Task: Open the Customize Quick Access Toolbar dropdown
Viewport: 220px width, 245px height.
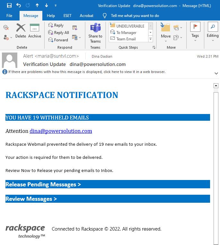Action: pyautogui.click(x=55, y=5)
